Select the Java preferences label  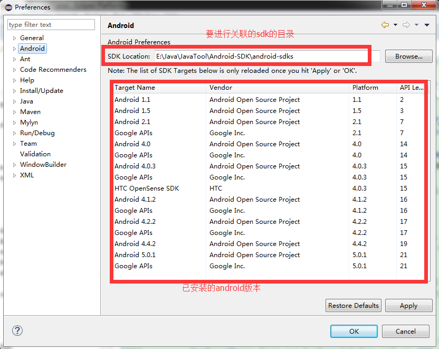(26, 101)
